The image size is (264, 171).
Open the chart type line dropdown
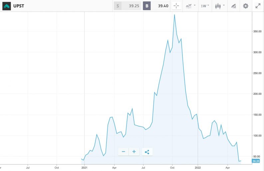tap(190, 6)
